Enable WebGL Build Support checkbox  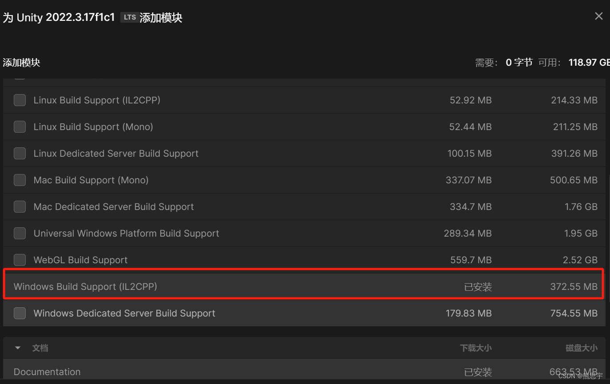point(20,260)
